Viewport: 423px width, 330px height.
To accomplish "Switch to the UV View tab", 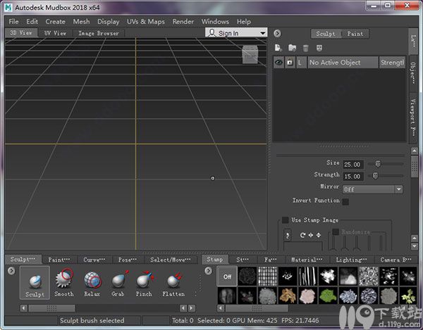I will [x=55, y=33].
